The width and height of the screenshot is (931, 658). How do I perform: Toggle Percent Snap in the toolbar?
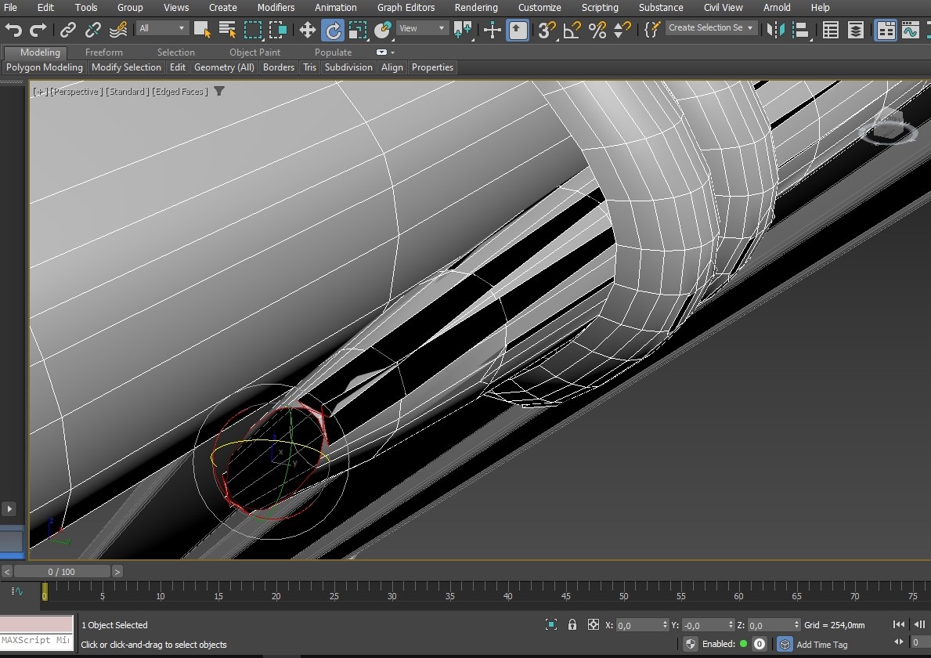[597, 31]
